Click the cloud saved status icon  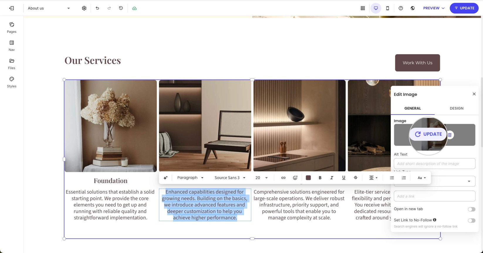(x=134, y=8)
